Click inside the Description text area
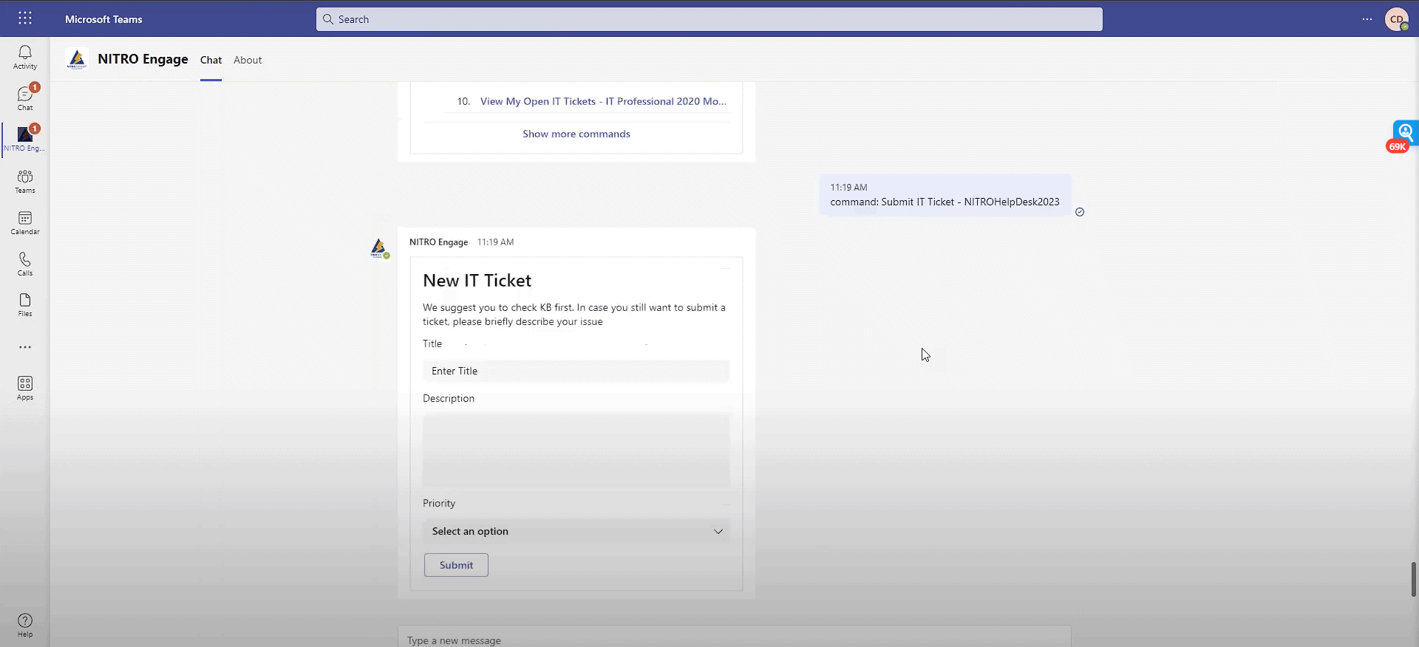This screenshot has width=1419, height=647. click(x=576, y=451)
